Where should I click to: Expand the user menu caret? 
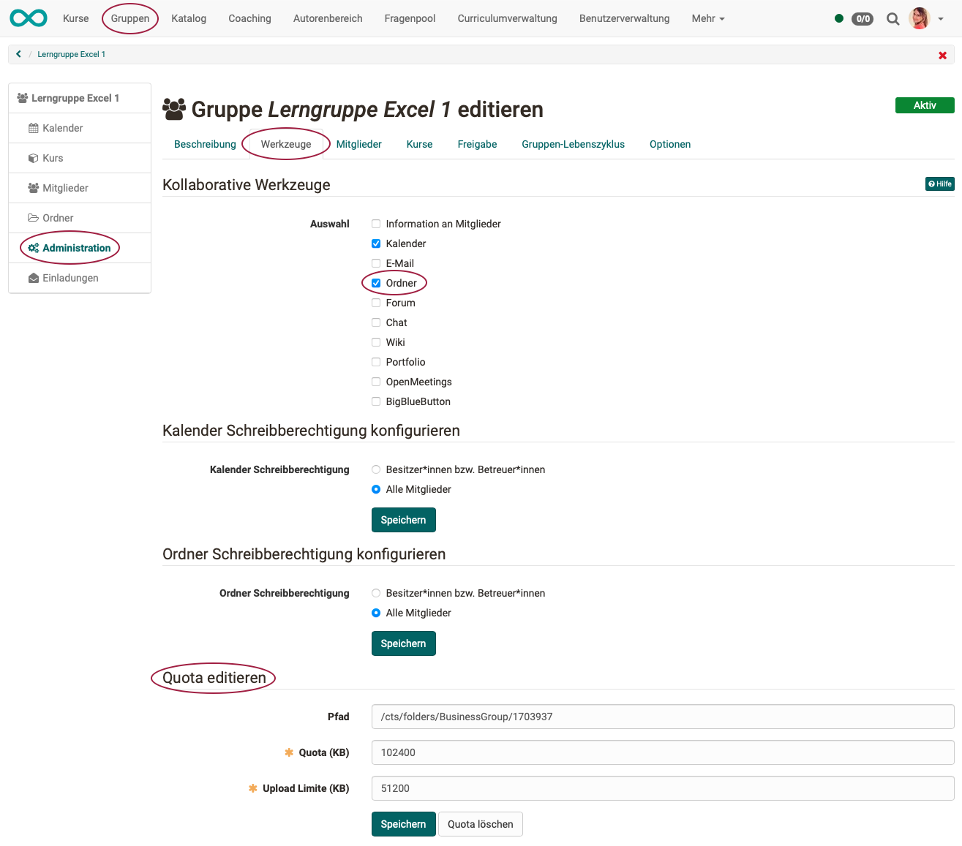point(941,19)
